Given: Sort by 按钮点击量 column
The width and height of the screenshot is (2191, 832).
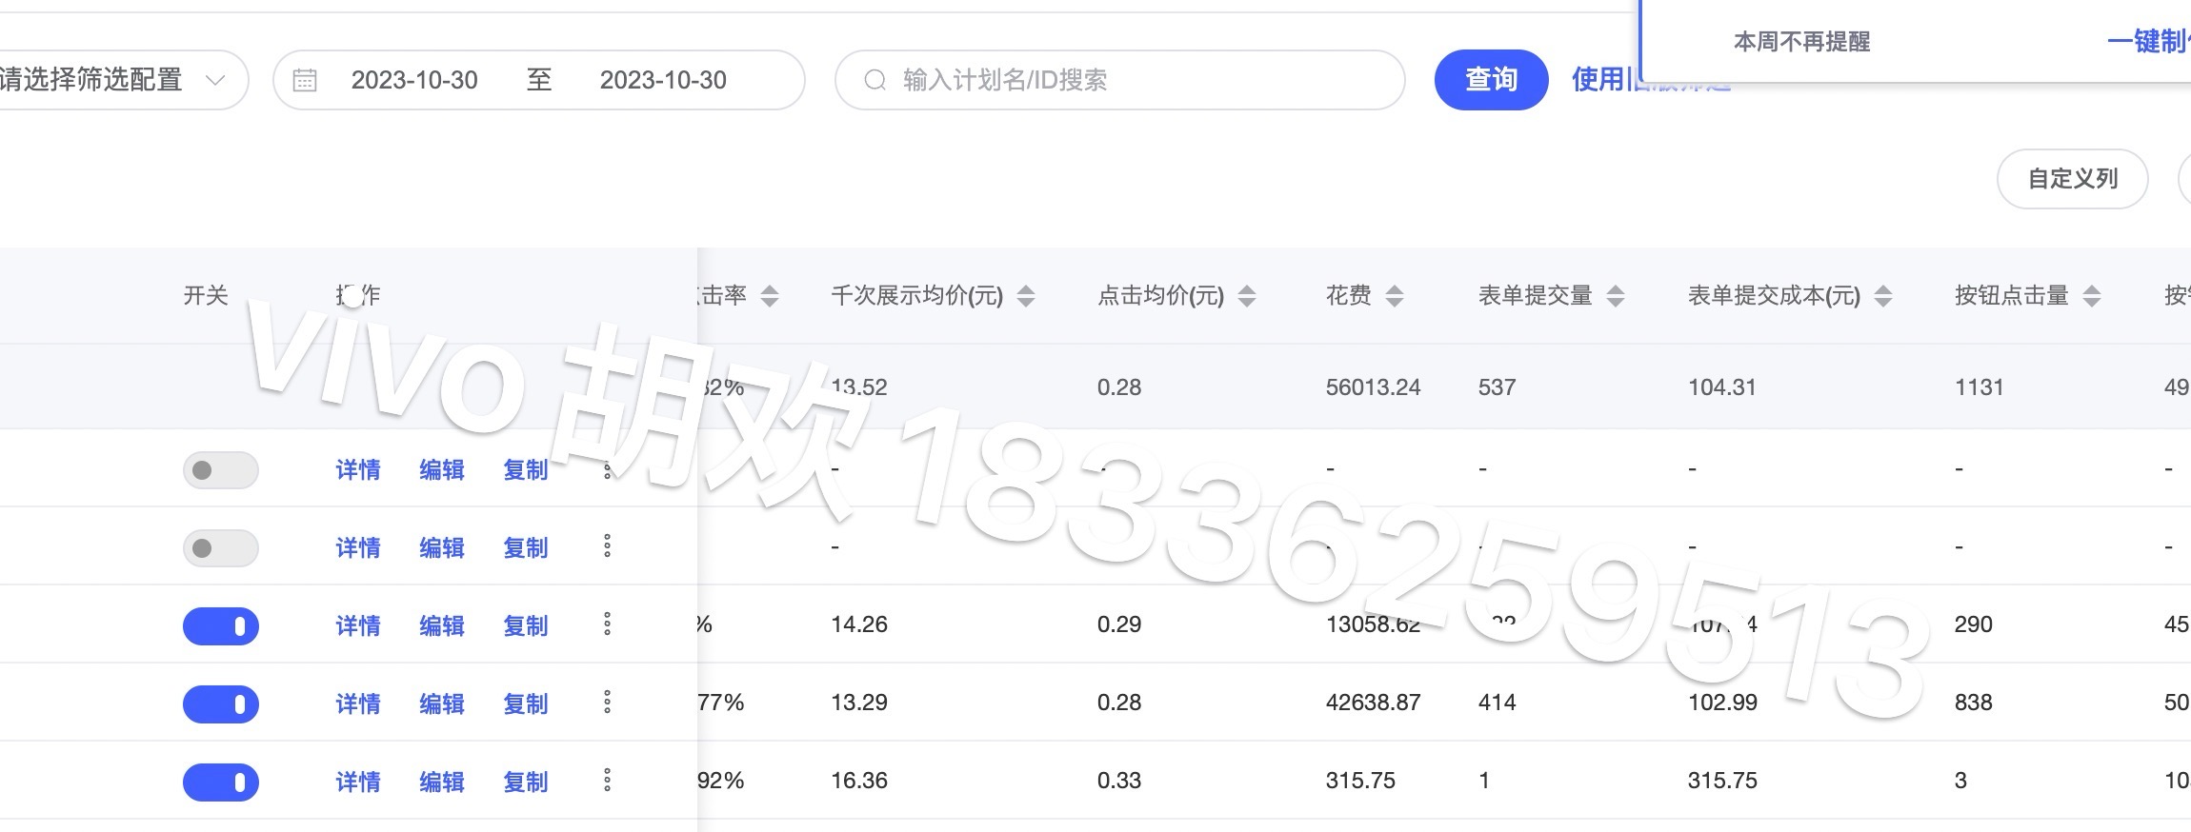Looking at the screenshot, I should [2092, 296].
